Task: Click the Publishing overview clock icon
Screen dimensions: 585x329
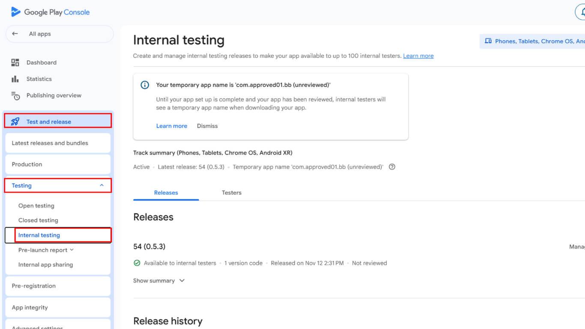Action: tap(15, 96)
